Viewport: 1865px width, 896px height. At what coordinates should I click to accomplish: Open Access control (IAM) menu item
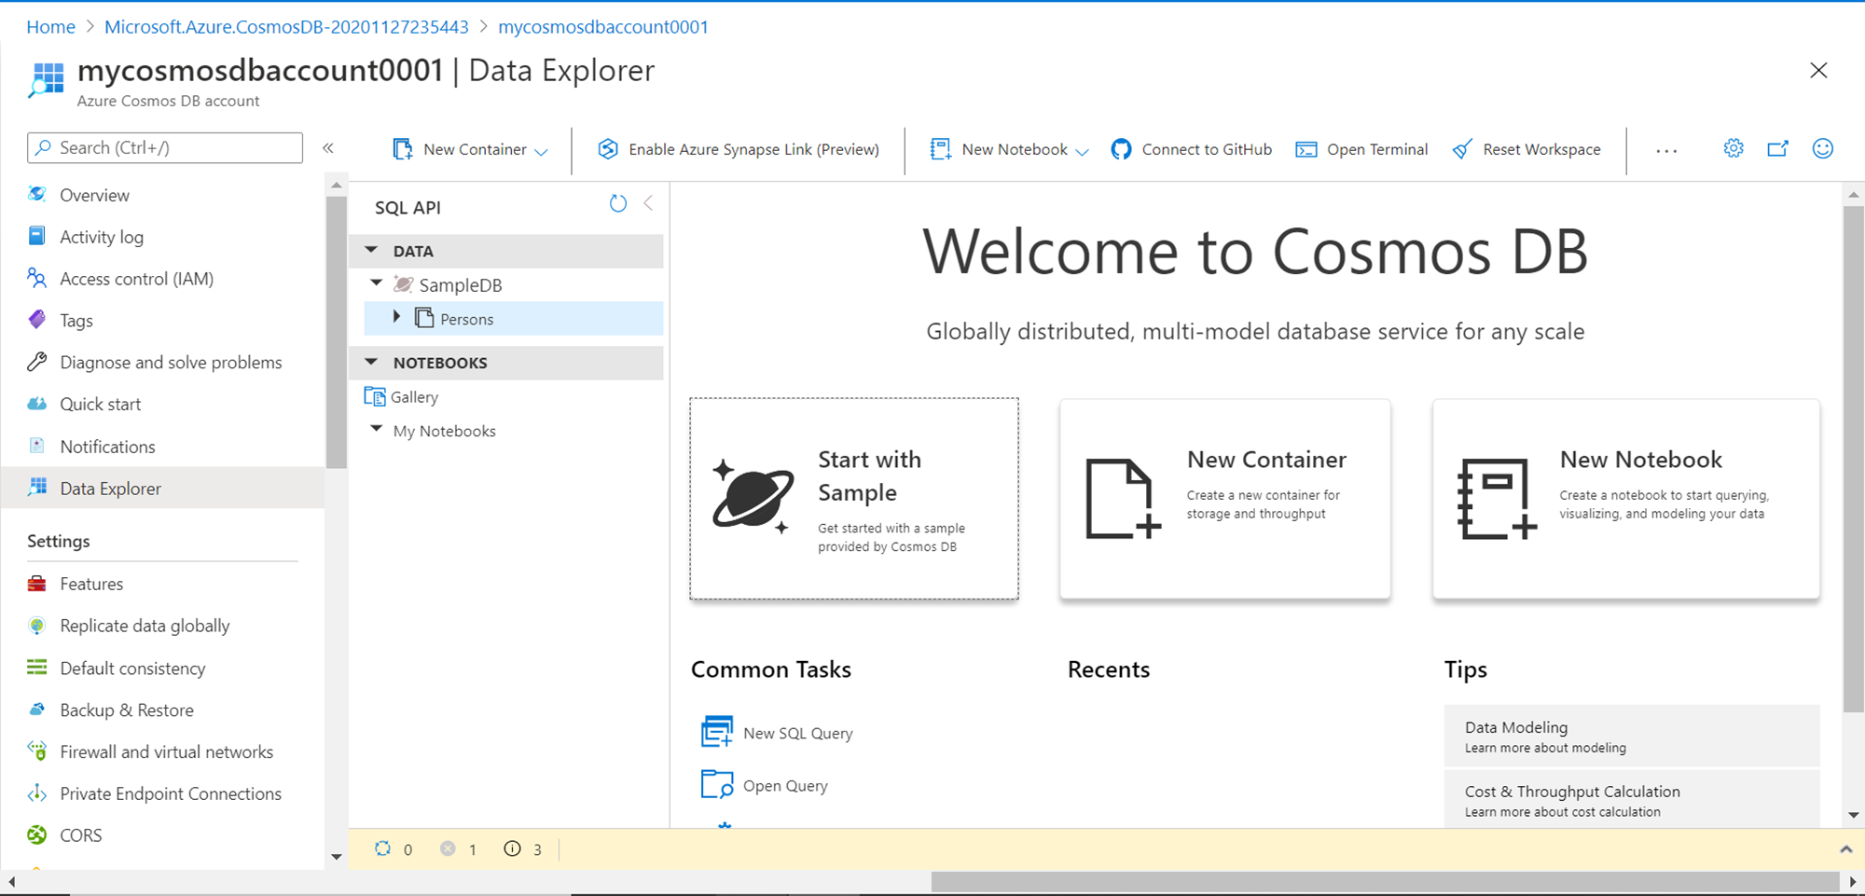[136, 279]
